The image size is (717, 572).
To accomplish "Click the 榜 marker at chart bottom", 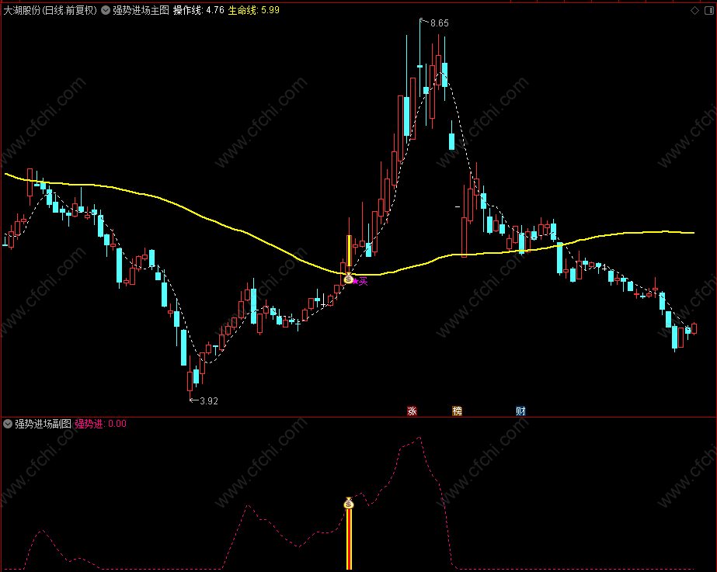I will click(457, 411).
